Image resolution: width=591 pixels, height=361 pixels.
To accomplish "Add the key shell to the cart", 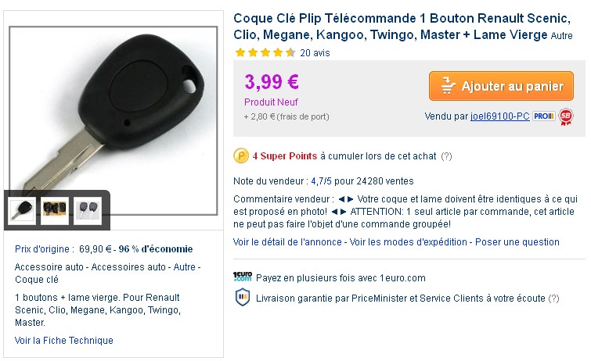I will pos(501,86).
